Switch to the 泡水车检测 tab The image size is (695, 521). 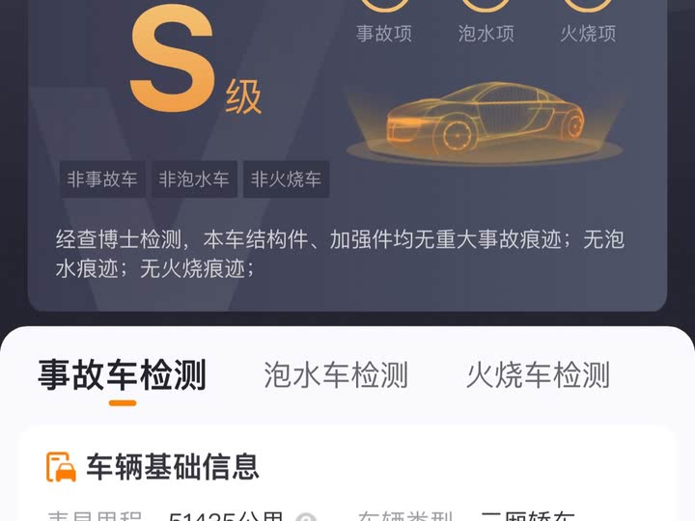[336, 374]
